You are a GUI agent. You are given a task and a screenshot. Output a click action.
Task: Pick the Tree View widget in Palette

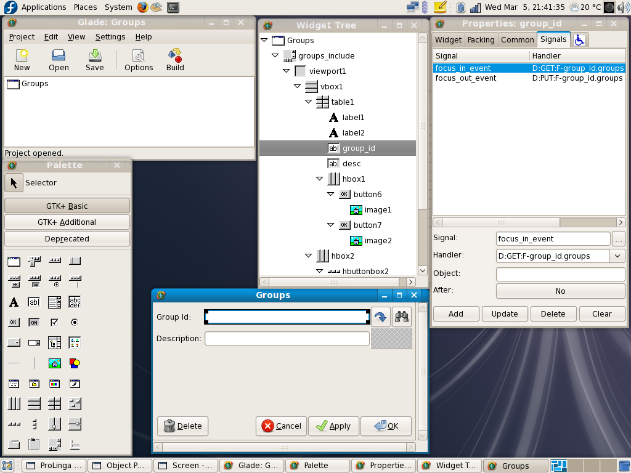[x=55, y=342]
